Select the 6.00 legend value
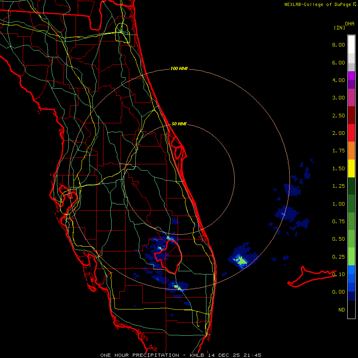This screenshot has height=358, width=358. coord(339,62)
